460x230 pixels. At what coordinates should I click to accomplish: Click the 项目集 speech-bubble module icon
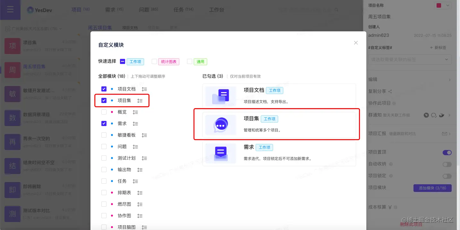220,125
